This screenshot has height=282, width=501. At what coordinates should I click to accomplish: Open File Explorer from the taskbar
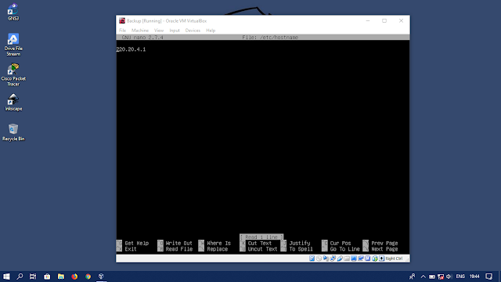point(61,277)
